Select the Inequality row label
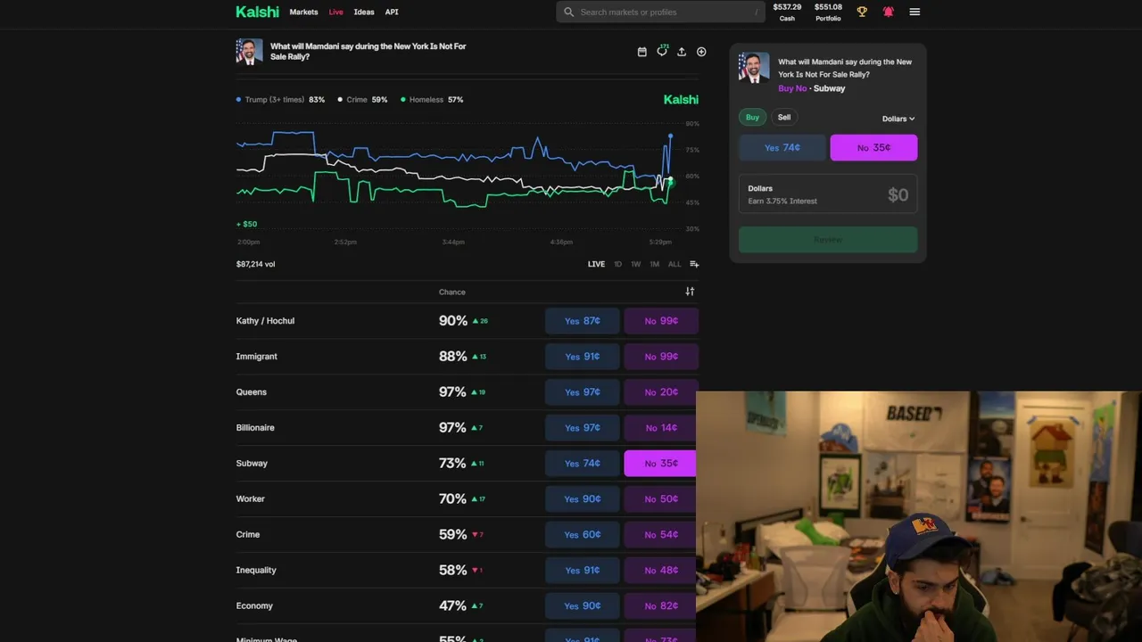The width and height of the screenshot is (1142, 642). click(256, 571)
